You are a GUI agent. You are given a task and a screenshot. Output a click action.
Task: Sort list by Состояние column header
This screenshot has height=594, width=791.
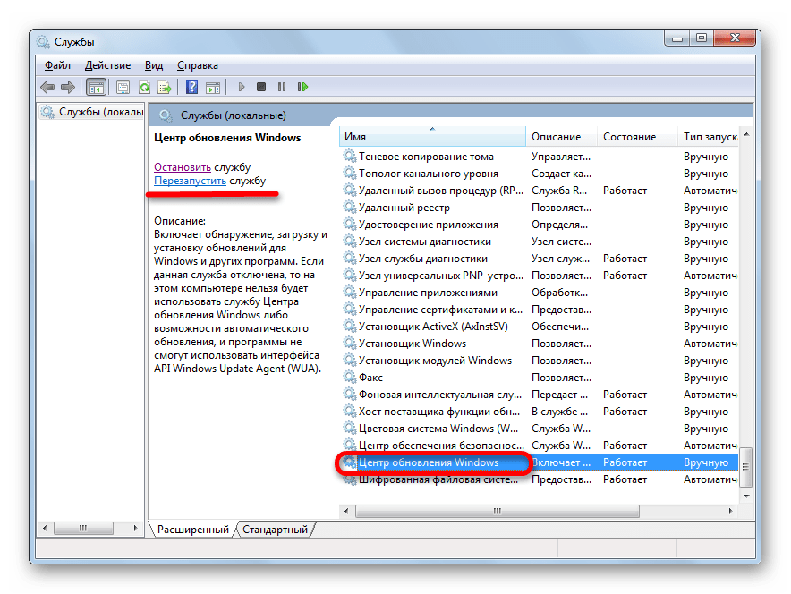tap(629, 137)
